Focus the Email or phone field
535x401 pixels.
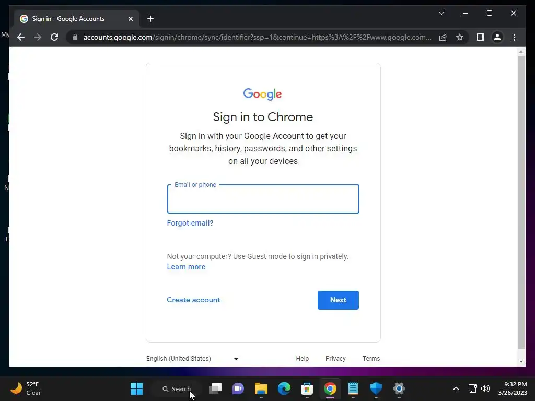pos(263,199)
